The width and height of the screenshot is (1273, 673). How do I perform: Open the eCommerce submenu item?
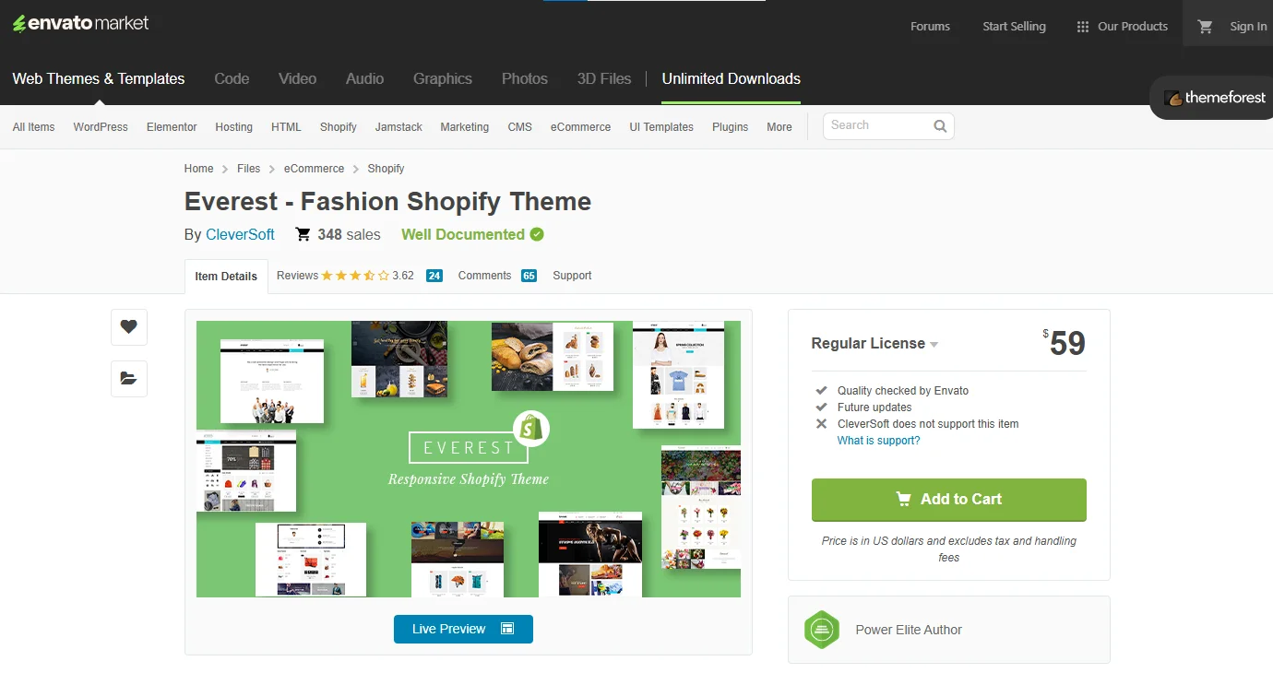580,127
